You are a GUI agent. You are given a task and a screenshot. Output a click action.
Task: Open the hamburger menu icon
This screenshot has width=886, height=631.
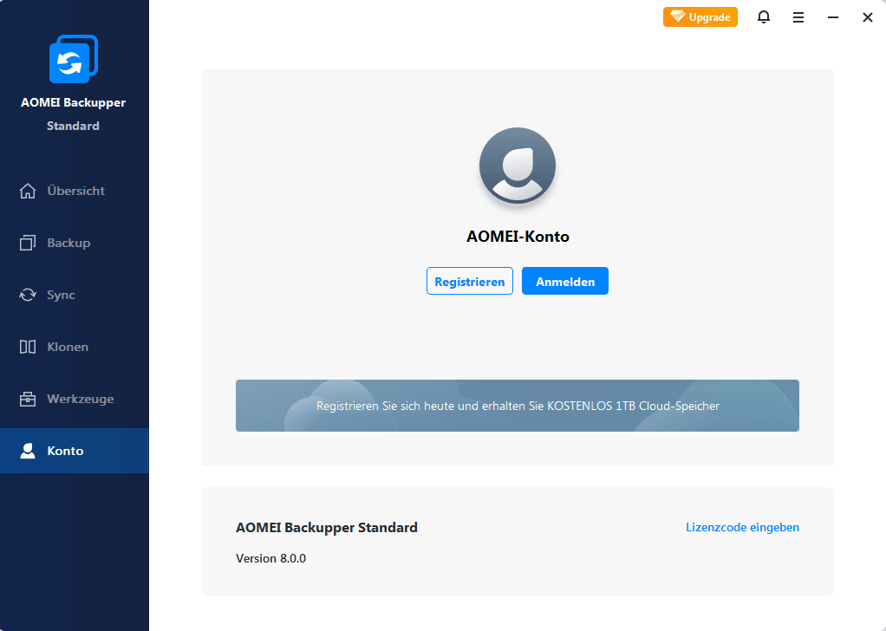[x=798, y=17]
